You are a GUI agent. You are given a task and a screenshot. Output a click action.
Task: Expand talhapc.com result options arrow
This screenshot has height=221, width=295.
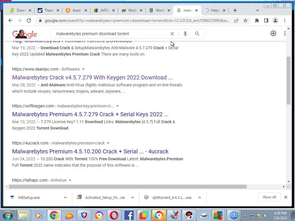click(70, 180)
